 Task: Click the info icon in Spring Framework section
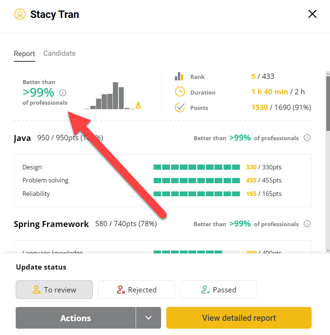[x=307, y=224]
